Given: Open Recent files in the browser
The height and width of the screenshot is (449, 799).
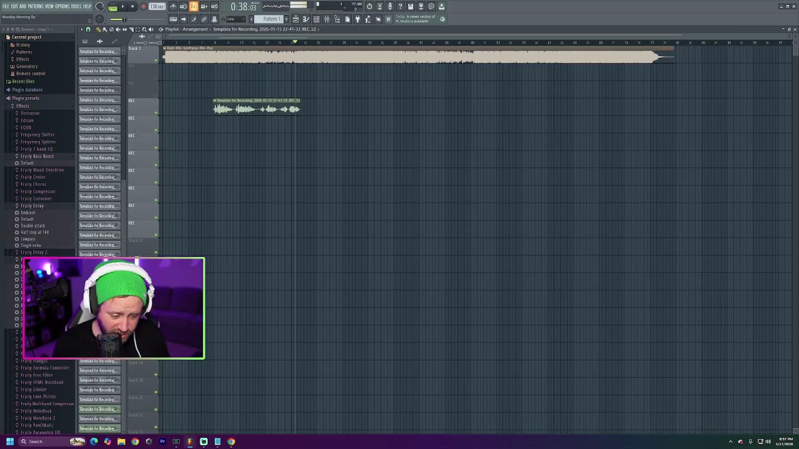Looking at the screenshot, I should click(x=23, y=81).
